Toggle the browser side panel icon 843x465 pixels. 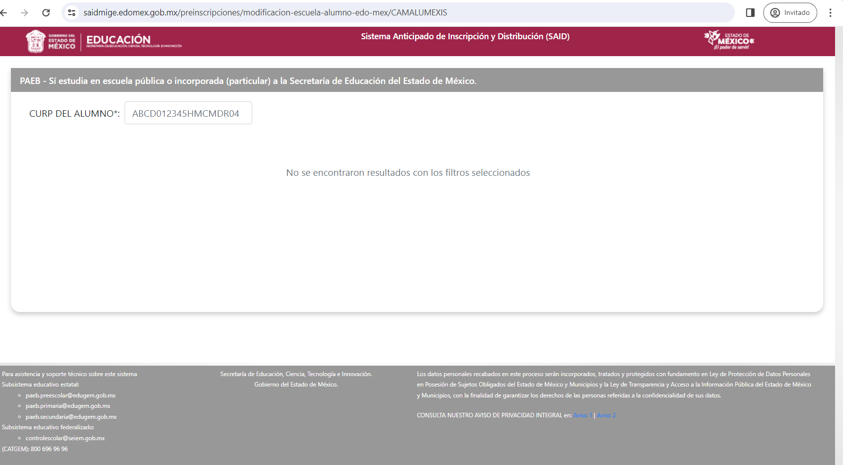(x=750, y=12)
